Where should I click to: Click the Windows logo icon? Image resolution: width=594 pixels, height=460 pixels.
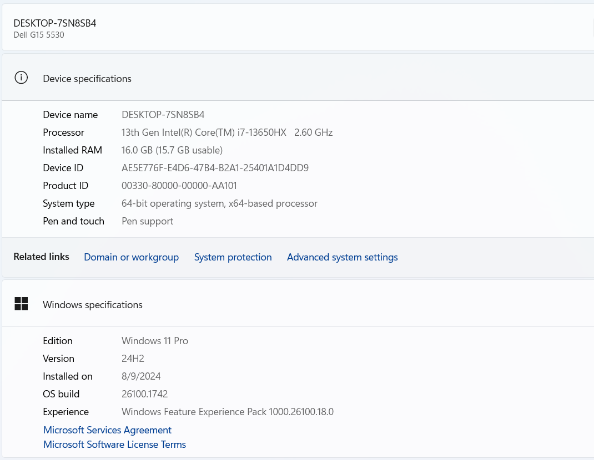coord(21,304)
